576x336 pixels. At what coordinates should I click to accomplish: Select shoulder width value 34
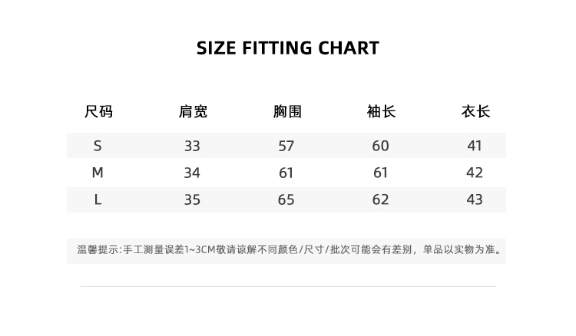click(x=192, y=173)
